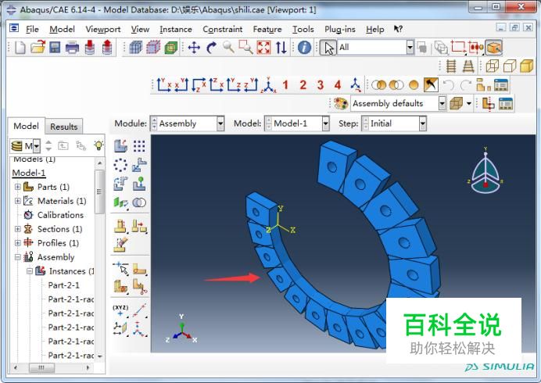The width and height of the screenshot is (541, 383).
Task: Open the Instance menu
Action: (x=176, y=30)
